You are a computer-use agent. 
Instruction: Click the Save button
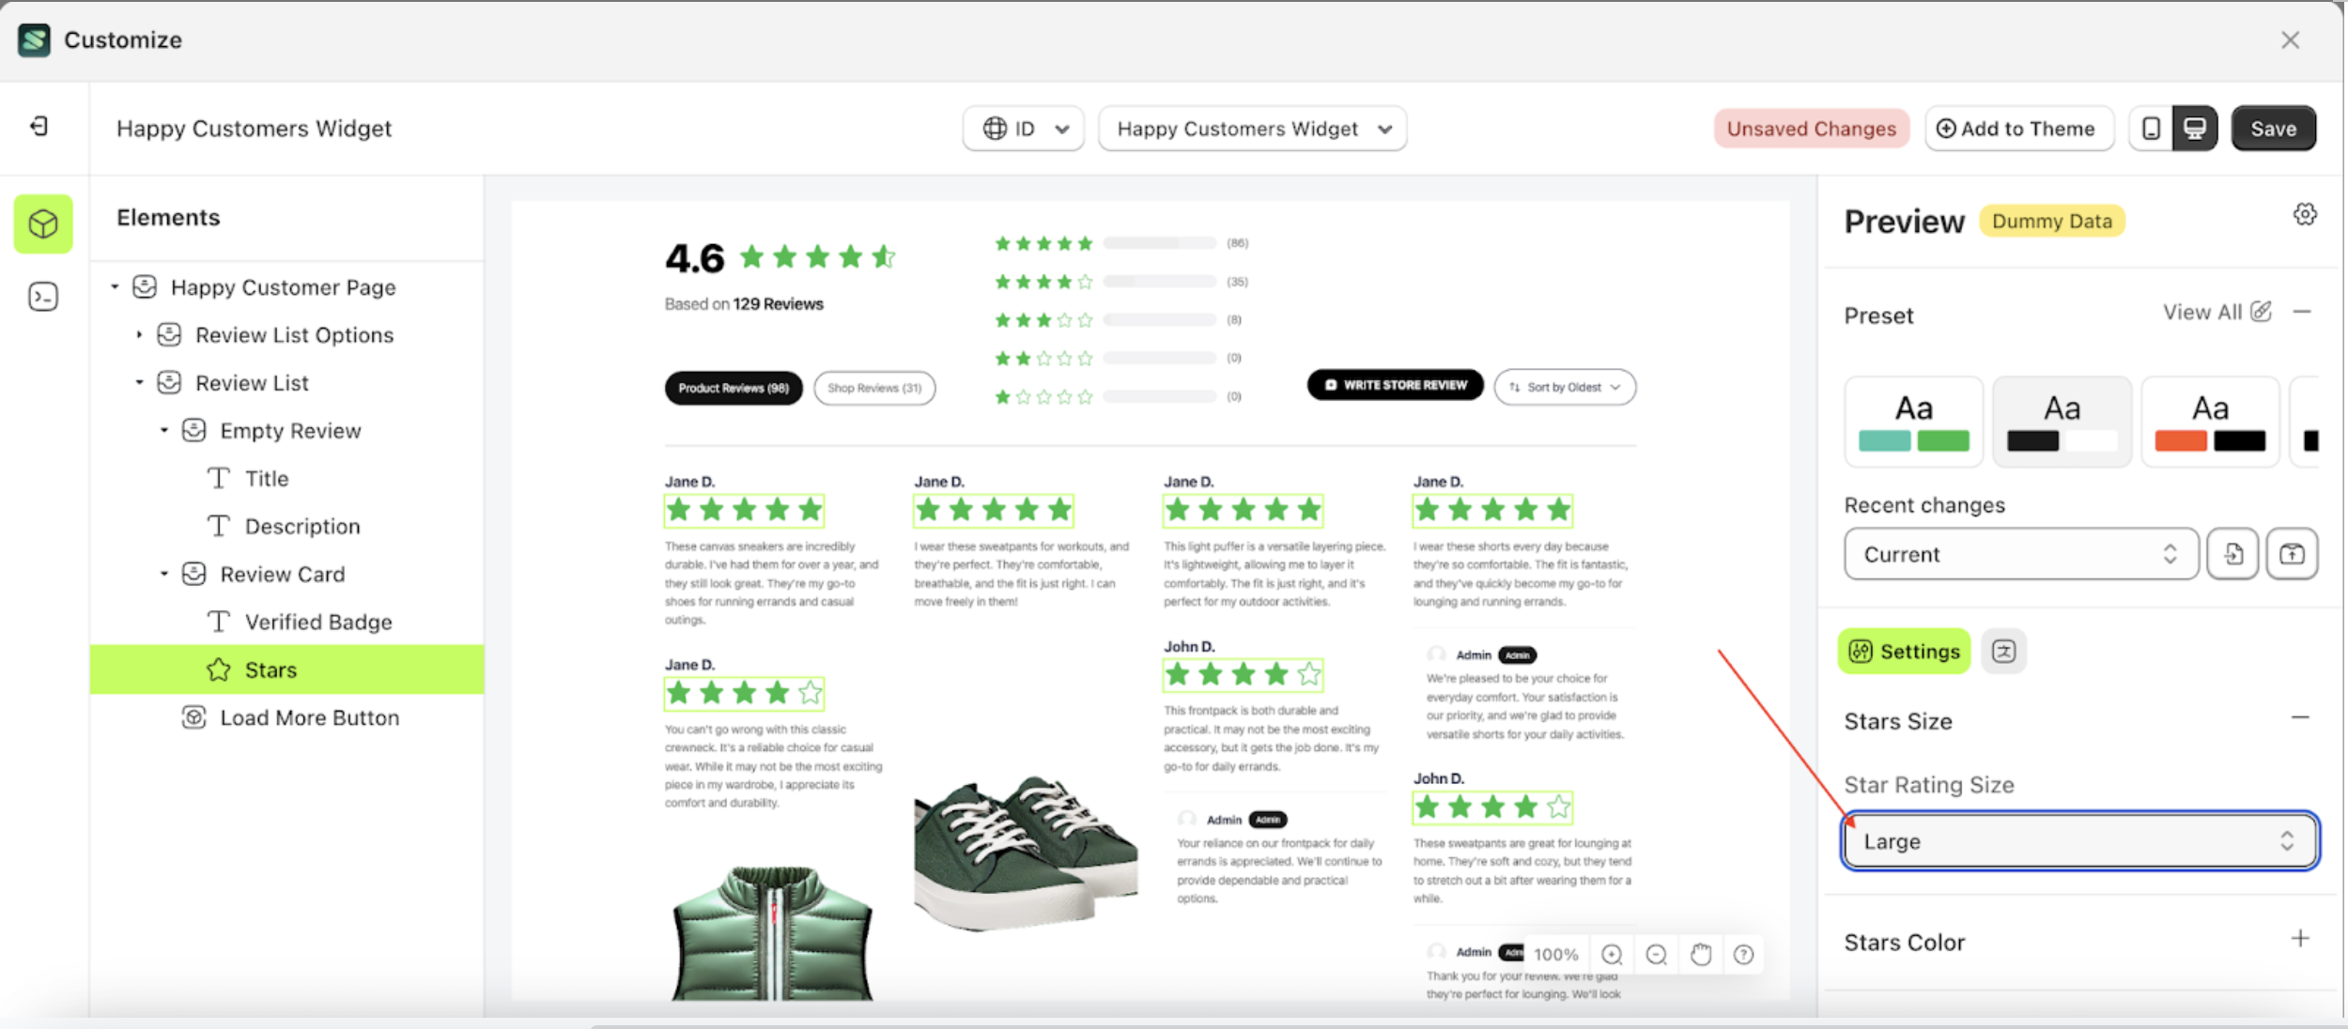click(x=2272, y=128)
